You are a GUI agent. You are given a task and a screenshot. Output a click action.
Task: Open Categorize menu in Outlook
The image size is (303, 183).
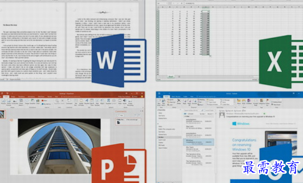[x=261, y=102]
